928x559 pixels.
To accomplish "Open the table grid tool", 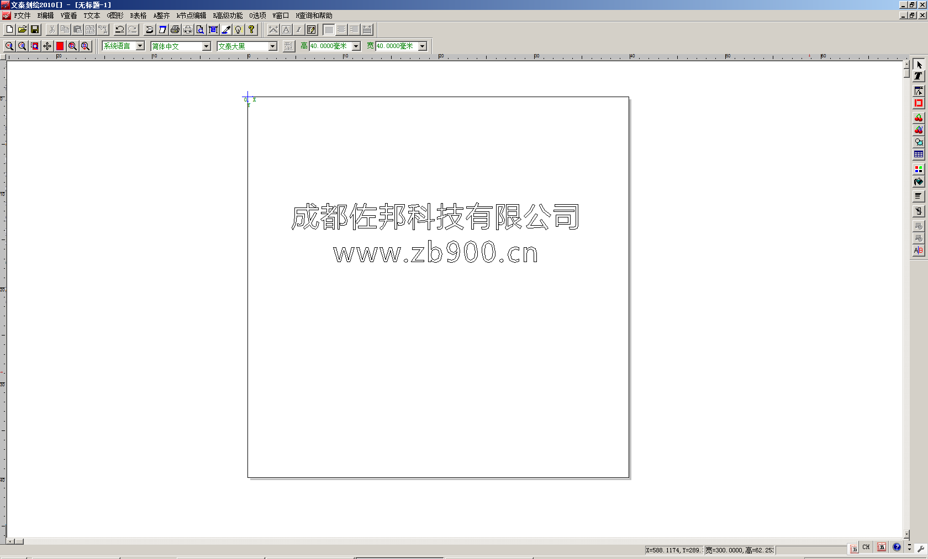I will point(919,155).
